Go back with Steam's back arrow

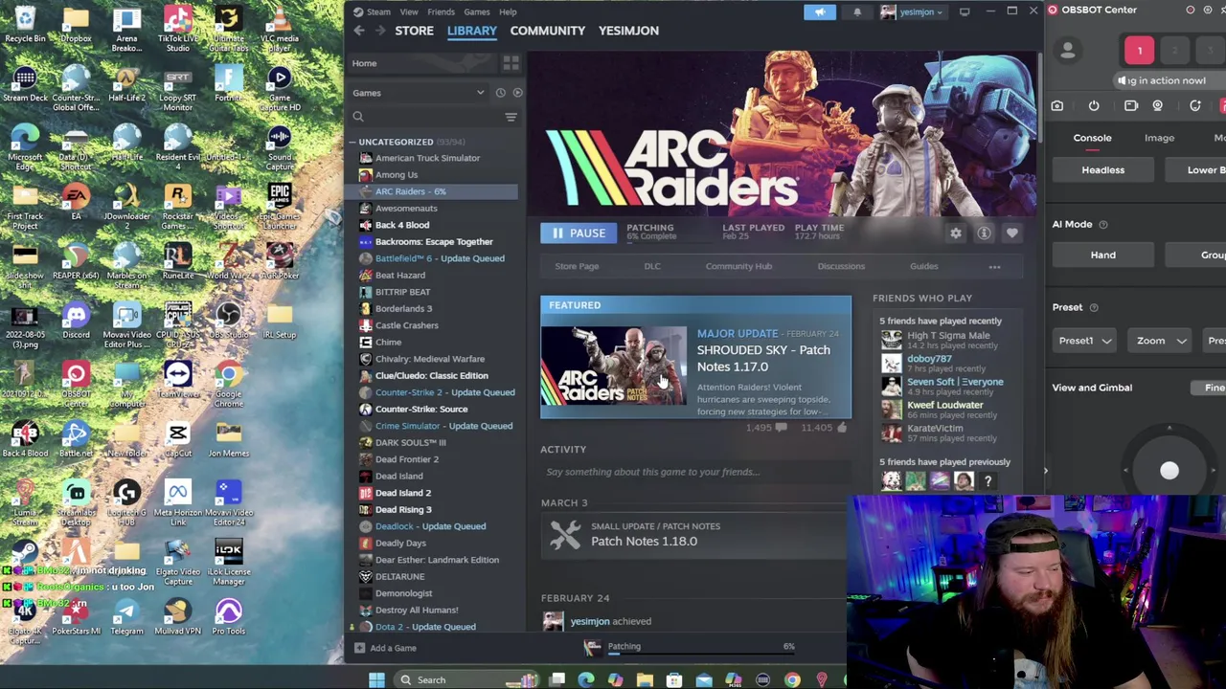click(359, 31)
